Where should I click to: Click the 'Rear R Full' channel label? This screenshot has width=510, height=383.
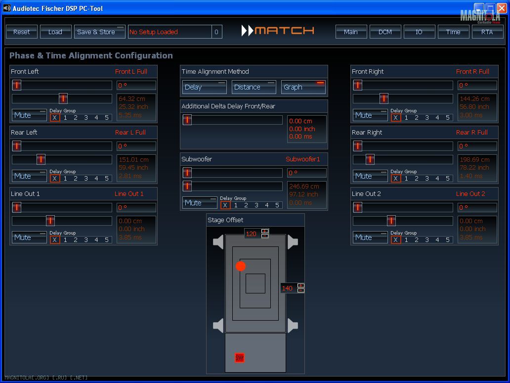tap(472, 132)
